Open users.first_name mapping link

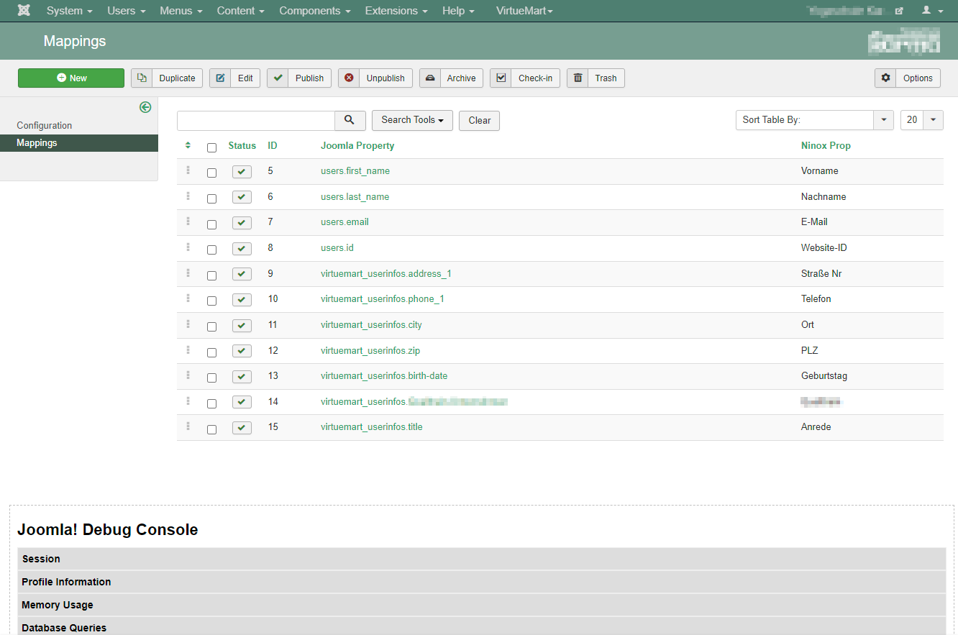click(355, 171)
